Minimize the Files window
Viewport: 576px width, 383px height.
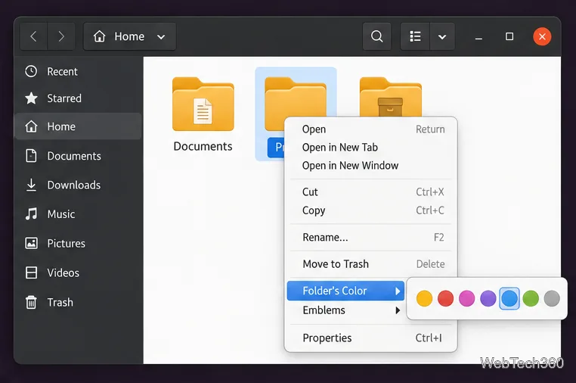point(478,37)
